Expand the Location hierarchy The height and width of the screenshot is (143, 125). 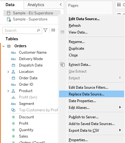pos(8,72)
